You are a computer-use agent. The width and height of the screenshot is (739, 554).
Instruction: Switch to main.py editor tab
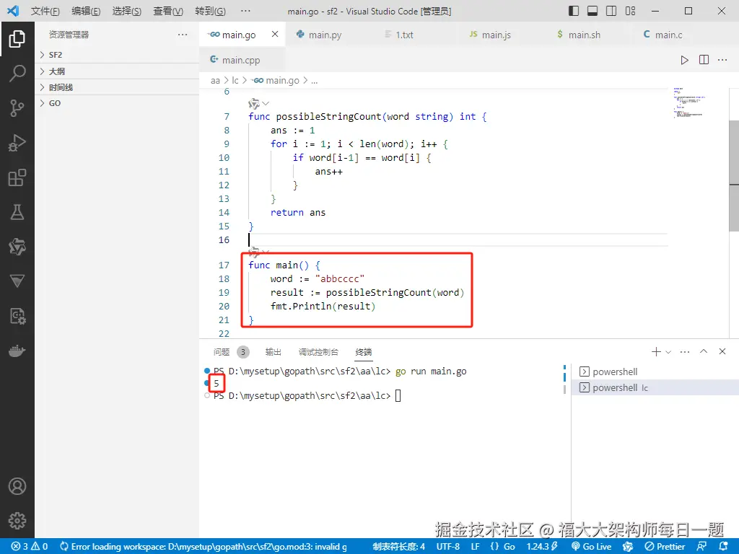[325, 35]
